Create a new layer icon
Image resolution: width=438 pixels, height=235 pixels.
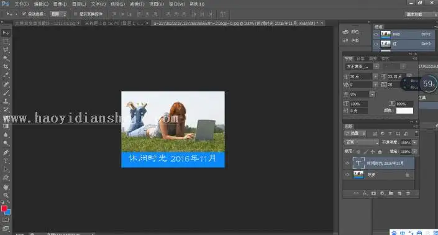click(x=399, y=193)
